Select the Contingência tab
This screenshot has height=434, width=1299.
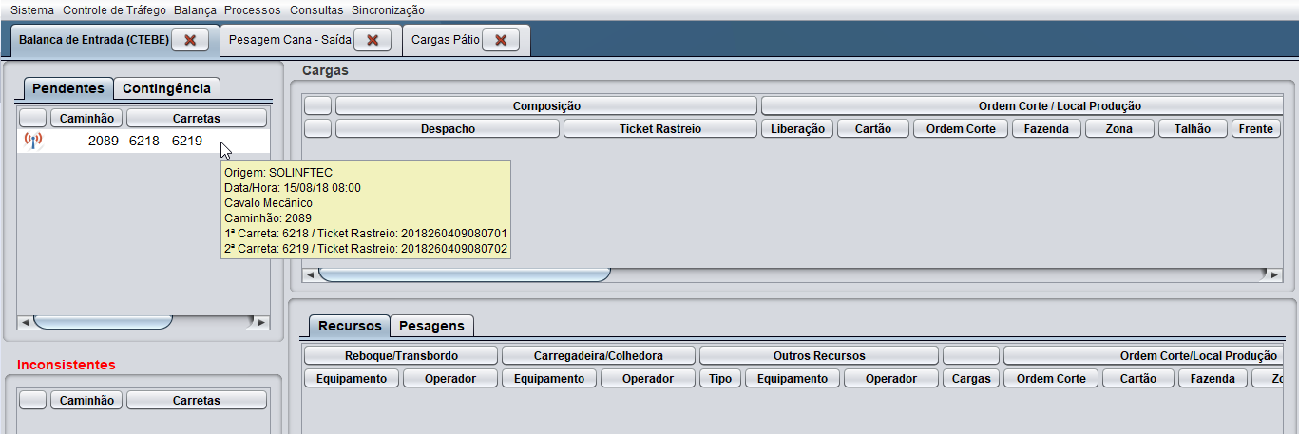coord(167,88)
